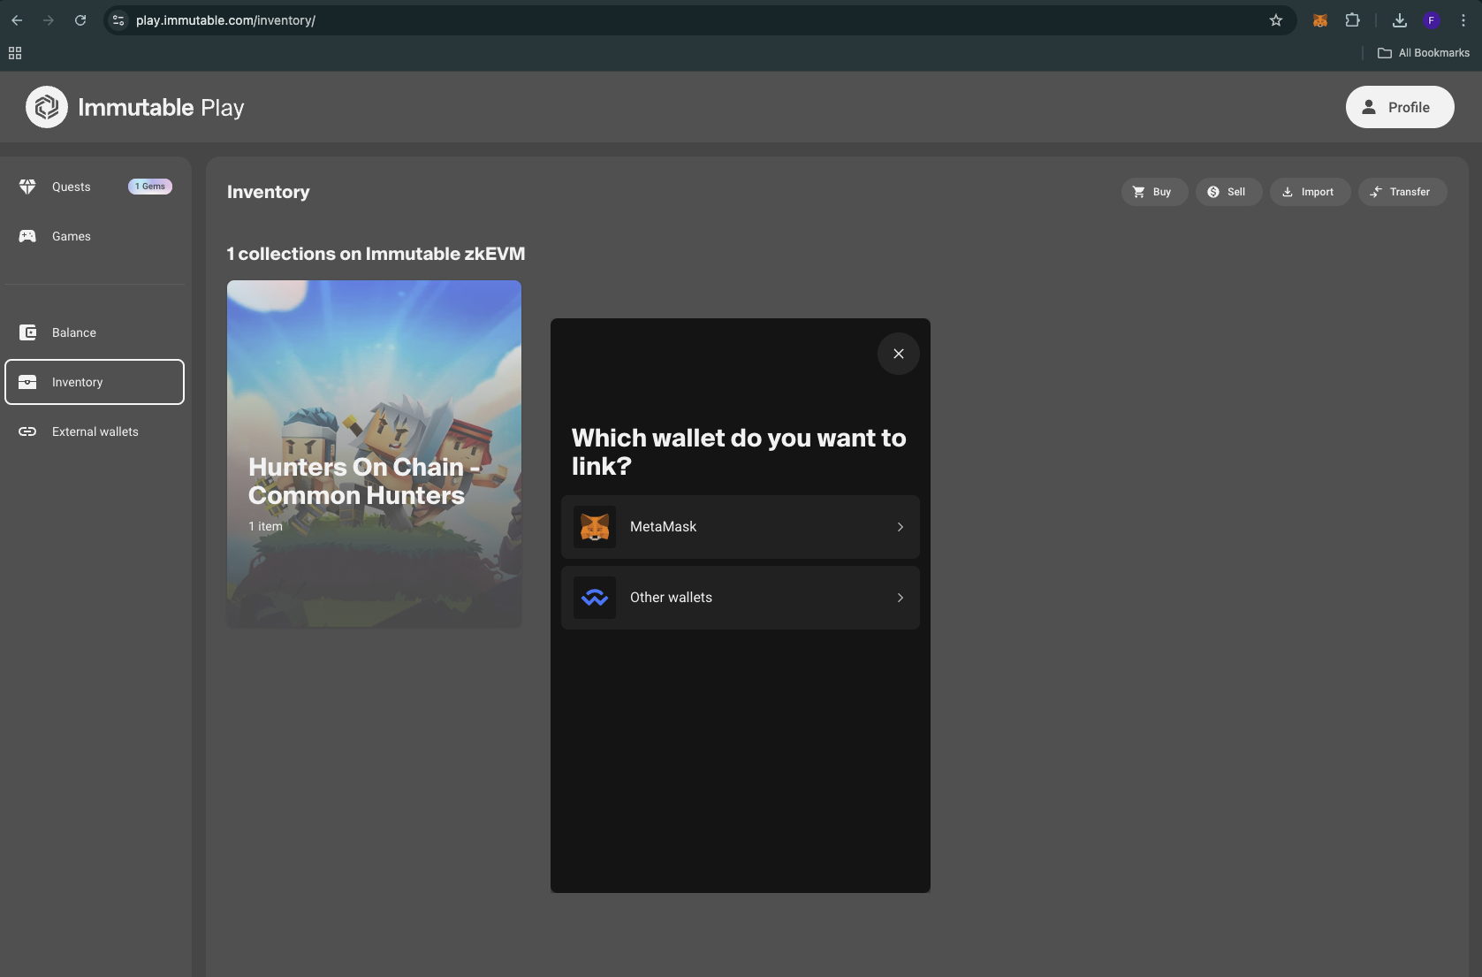
Task: Choose Other wallets option
Action: [741, 598]
